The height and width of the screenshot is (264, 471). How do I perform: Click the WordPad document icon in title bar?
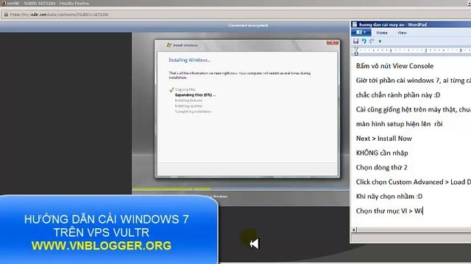(355, 24)
